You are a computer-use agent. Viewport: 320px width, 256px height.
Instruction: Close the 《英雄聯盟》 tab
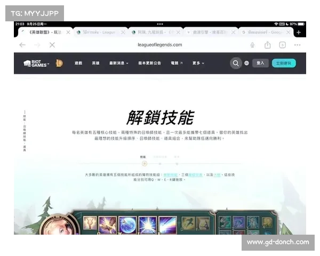pyautogui.click(x=68, y=32)
